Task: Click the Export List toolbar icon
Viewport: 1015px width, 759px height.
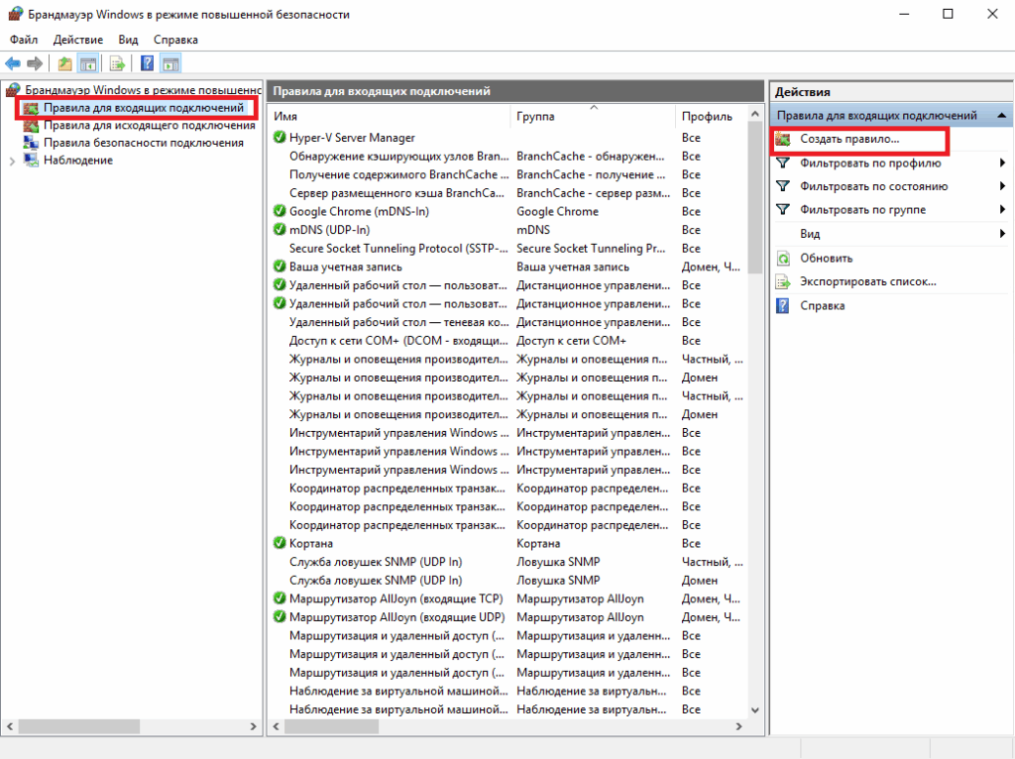Action: tap(117, 63)
